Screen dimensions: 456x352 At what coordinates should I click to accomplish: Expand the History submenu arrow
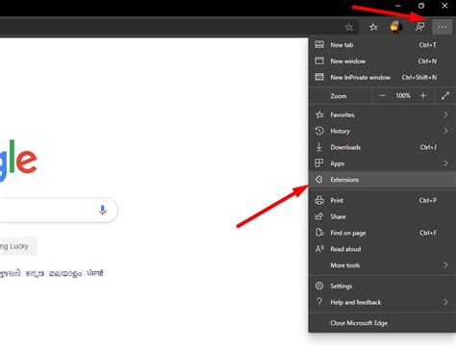(445, 131)
